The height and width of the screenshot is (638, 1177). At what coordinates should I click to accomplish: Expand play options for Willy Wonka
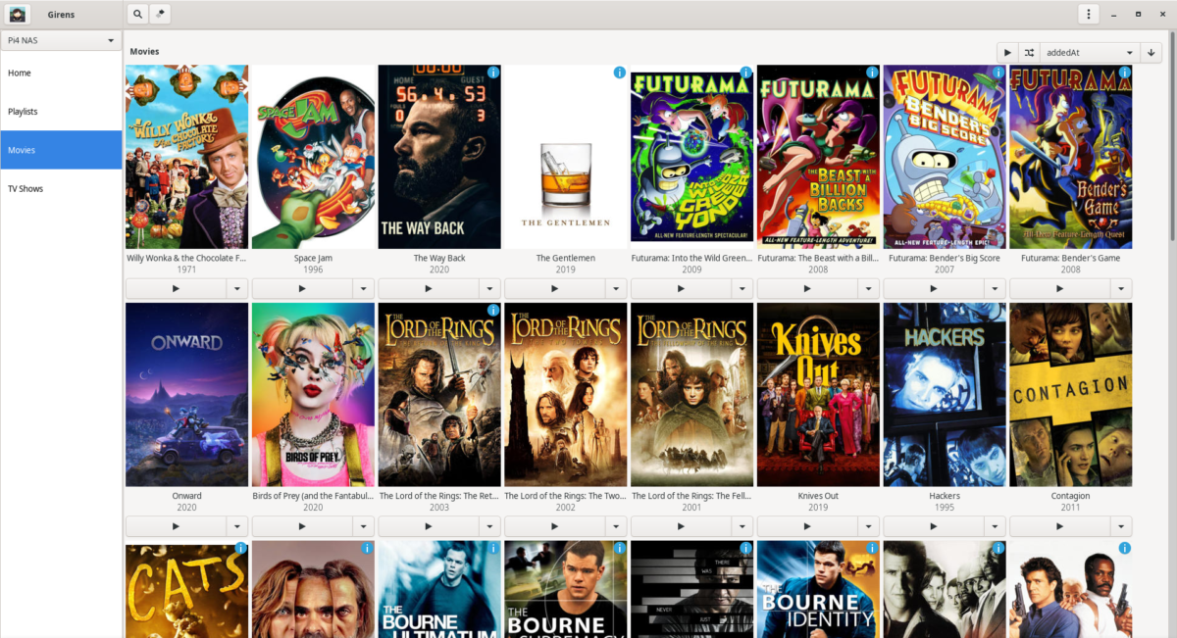(237, 289)
